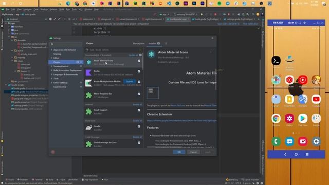The image size is (329, 185).
Task: Switch to the Installed plugins tab
Action: [154, 43]
